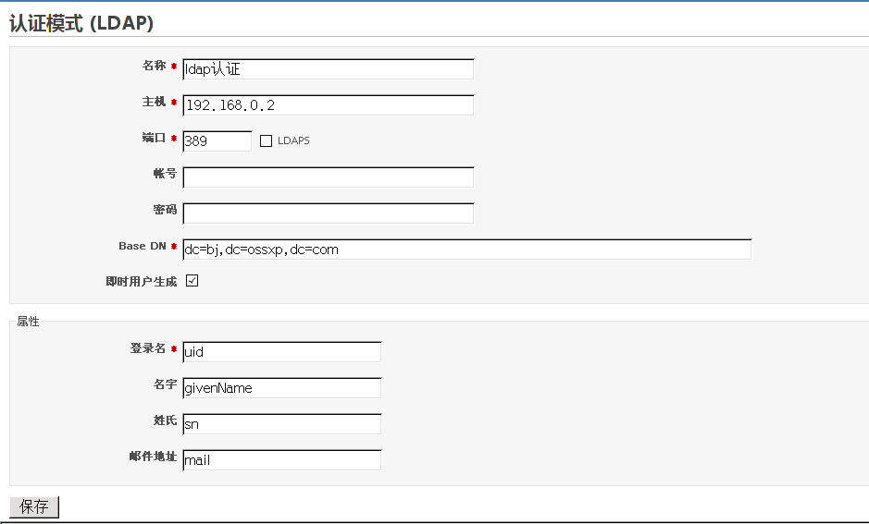This screenshot has width=869, height=524.
Task: Click the 登录名 label text
Action: 147,348
